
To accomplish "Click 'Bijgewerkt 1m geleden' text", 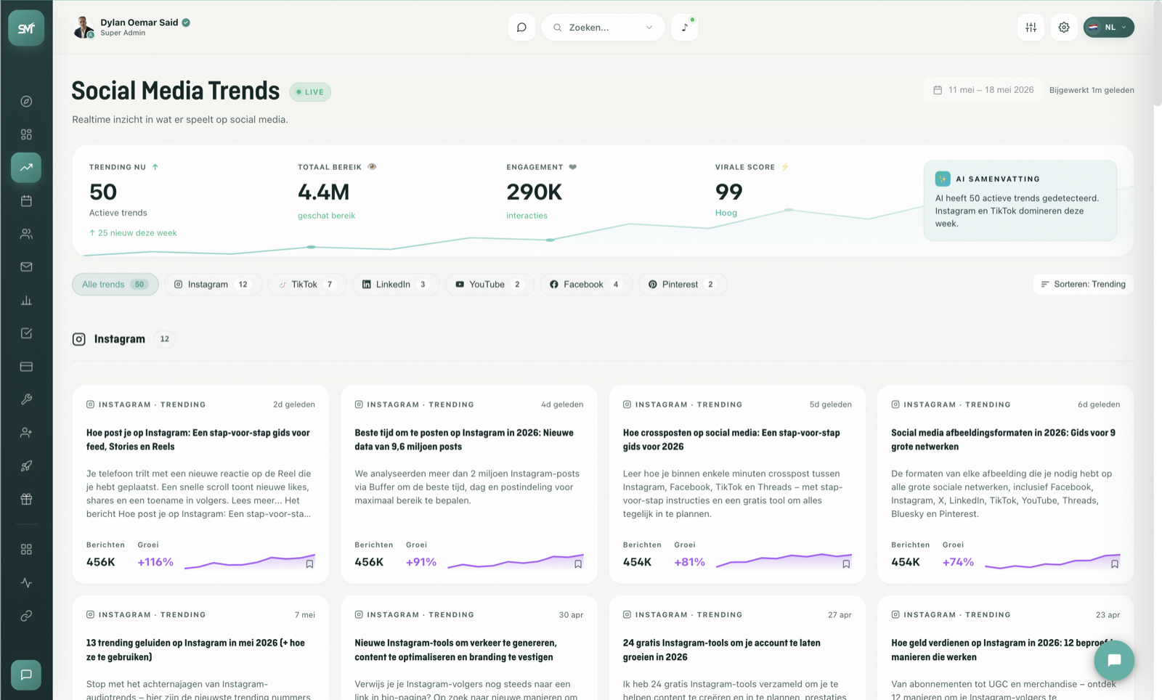I will (1092, 90).
